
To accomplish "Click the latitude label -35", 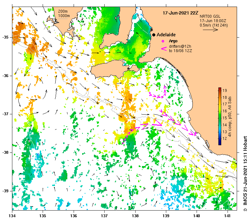I will point(5,37).
